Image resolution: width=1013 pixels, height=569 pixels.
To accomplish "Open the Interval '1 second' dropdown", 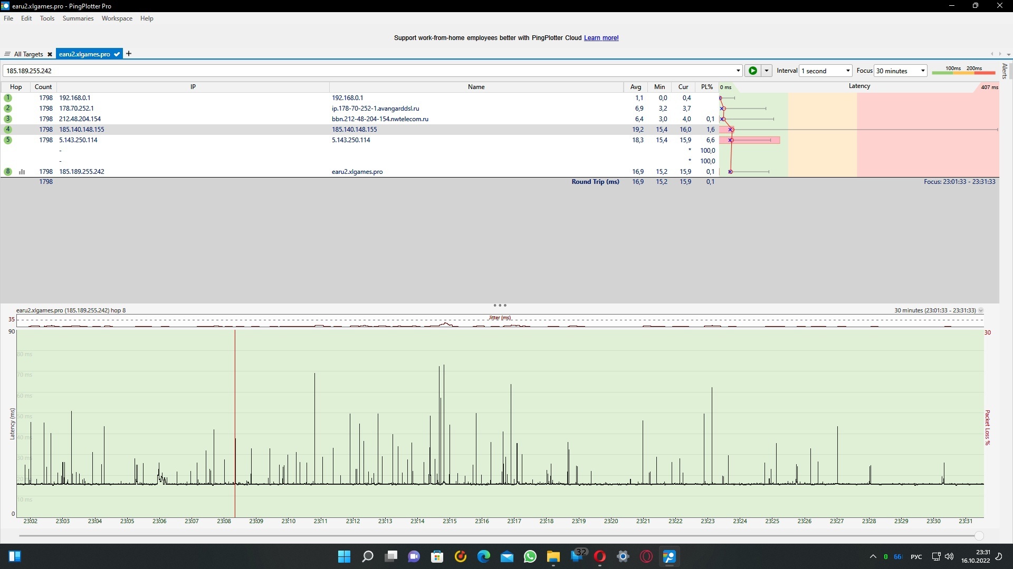I will [x=826, y=71].
